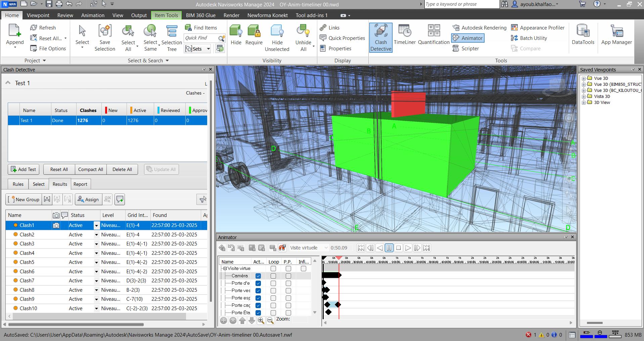Enable Loop for Visite virtuelle scene
Screen dimensions: 644x341
click(273, 269)
